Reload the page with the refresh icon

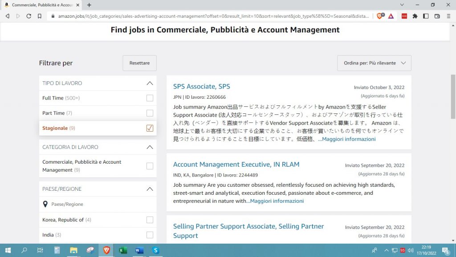pos(28,16)
